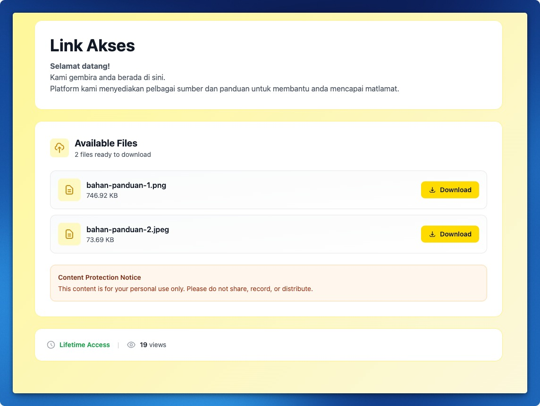Click the Content Protection Notice heading

coord(100,277)
